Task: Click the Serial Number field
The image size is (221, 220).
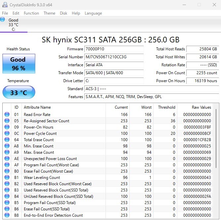Action: click(114, 57)
